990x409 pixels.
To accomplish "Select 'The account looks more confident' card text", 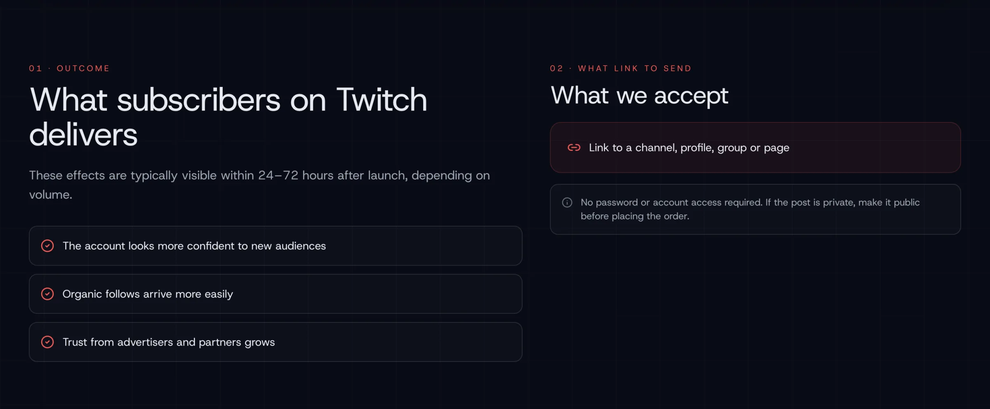I will pos(194,246).
